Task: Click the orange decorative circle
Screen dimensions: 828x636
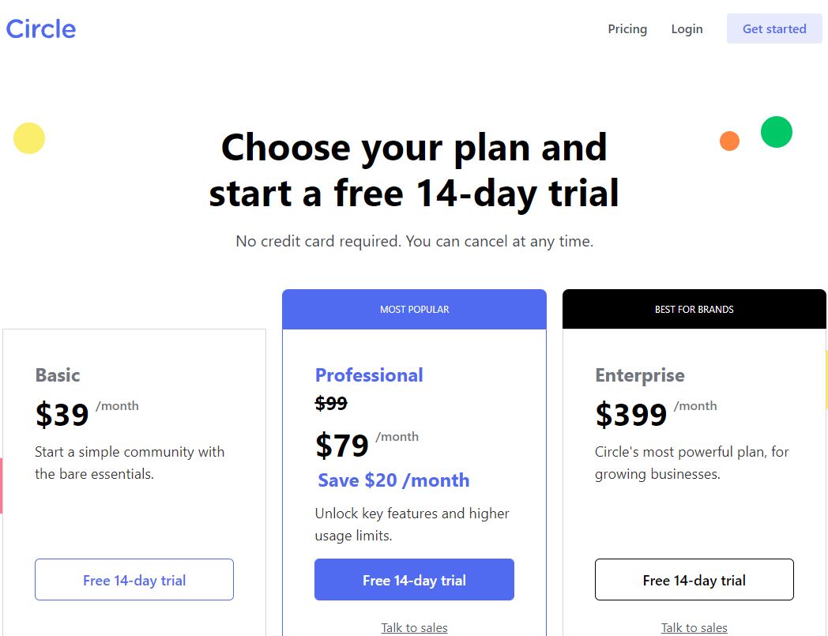Action: point(729,141)
